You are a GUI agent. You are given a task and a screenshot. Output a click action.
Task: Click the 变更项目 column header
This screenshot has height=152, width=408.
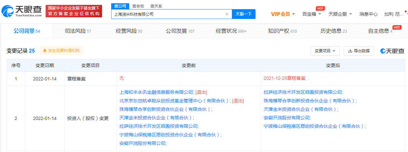click(90, 65)
